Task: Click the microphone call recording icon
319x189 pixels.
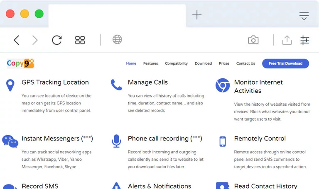Action: click(x=116, y=141)
